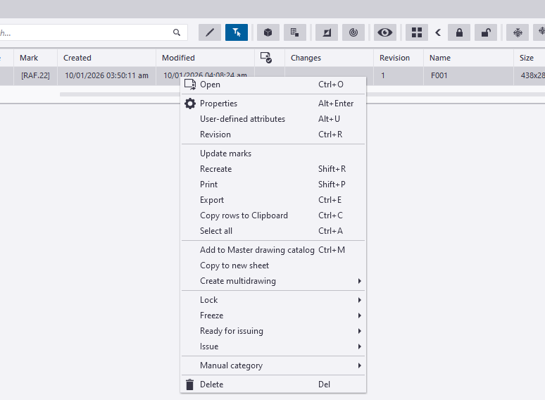The height and width of the screenshot is (400, 545).
Task: Select Print in the context menu
Action: click(x=273, y=185)
